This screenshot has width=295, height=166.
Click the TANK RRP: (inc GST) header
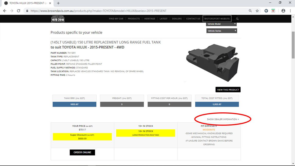[x=74, y=98]
